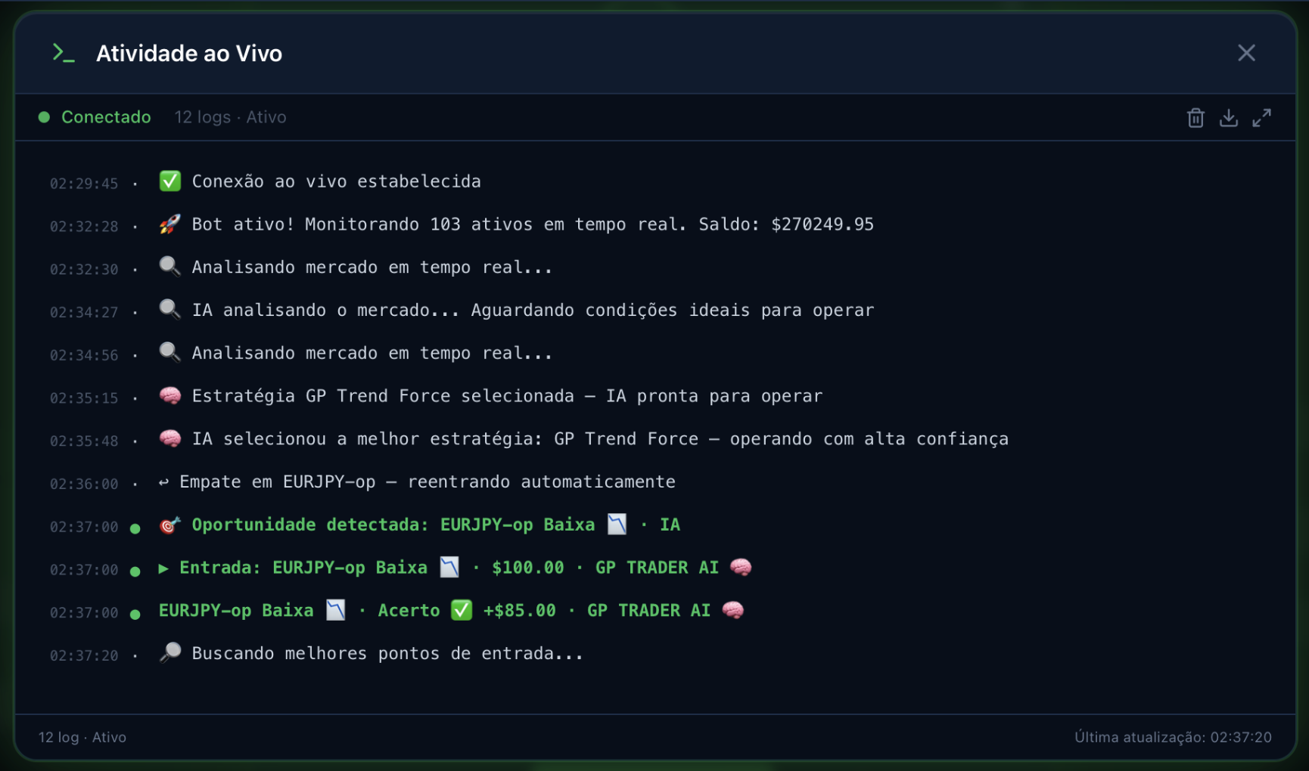Viewport: 1309px width, 771px height.
Task: Click the +$85.00 profit value
Action: [x=520, y=611]
